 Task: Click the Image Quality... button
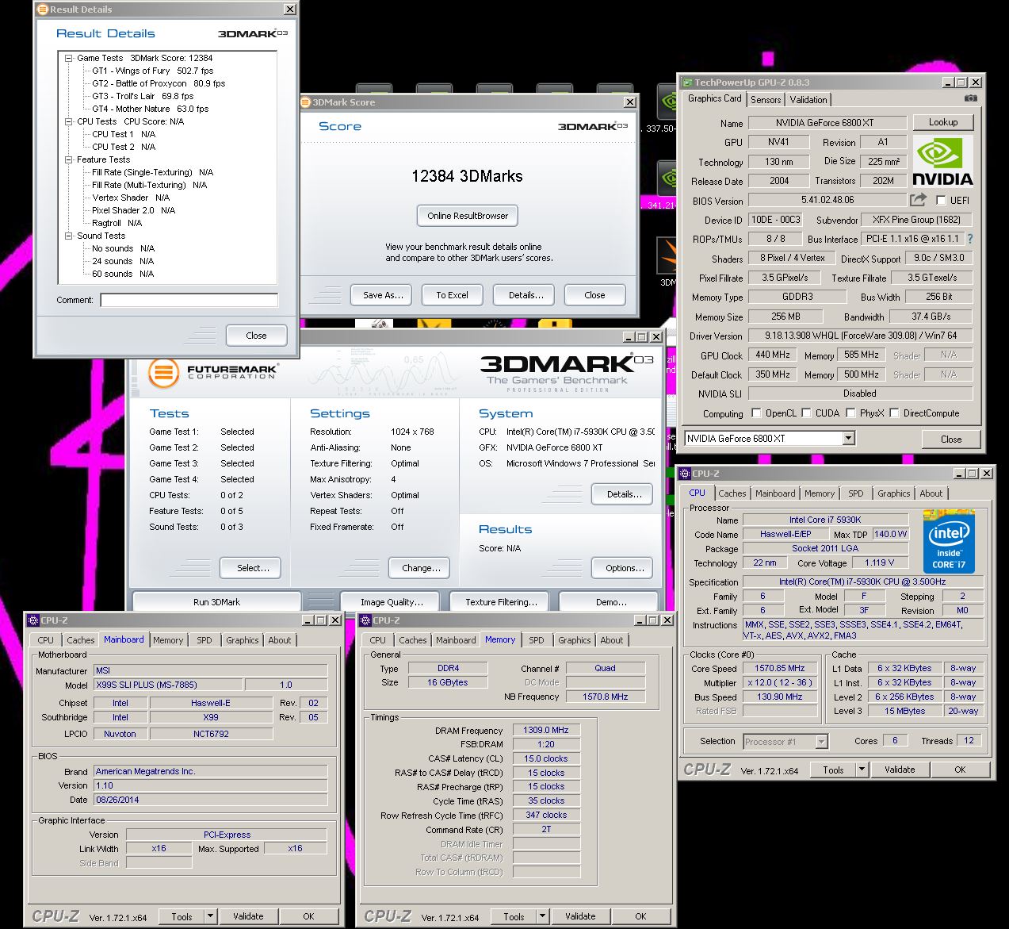pyautogui.click(x=392, y=602)
